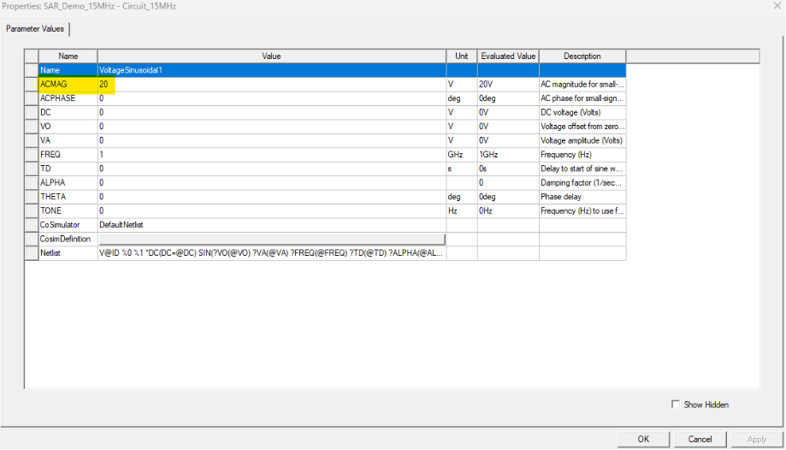The width and height of the screenshot is (786, 450).
Task: Click the CosimDefinition browse button
Action: (x=271, y=239)
